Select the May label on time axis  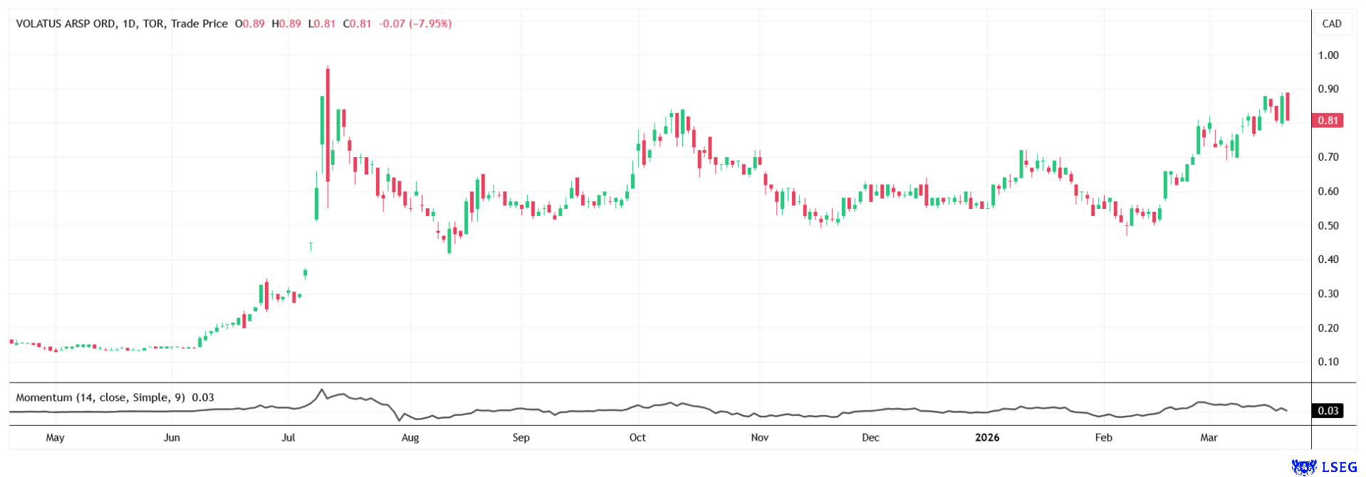(55, 437)
